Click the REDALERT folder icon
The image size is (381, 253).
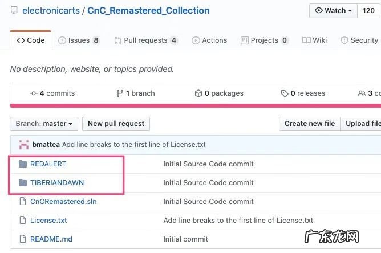[23, 164]
